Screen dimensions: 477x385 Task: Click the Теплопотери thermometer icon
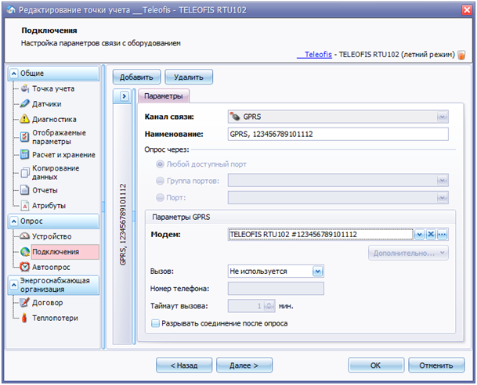[x=24, y=318]
